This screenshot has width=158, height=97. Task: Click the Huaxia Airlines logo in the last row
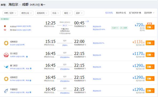(6, 91)
